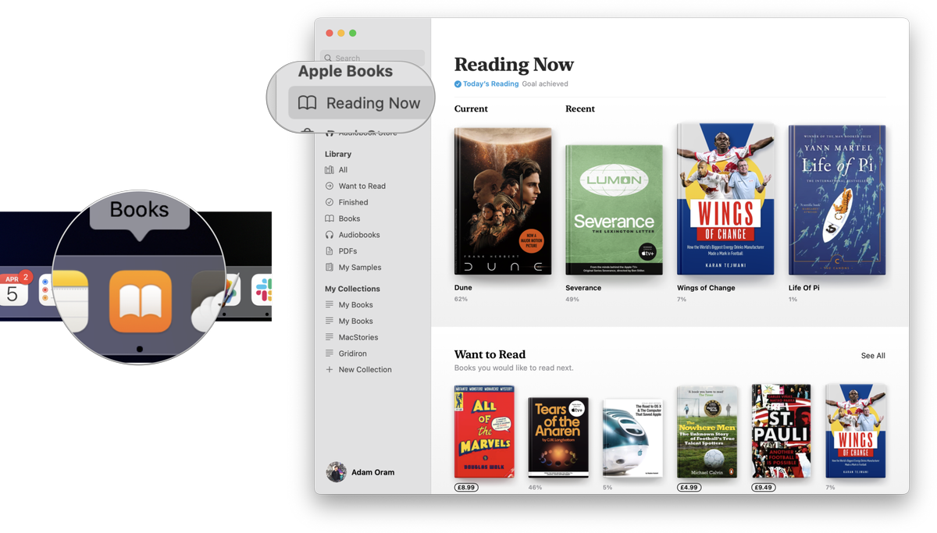Viewport: 937px width, 533px height.
Task: Switch to the Recent section header
Action: click(579, 108)
